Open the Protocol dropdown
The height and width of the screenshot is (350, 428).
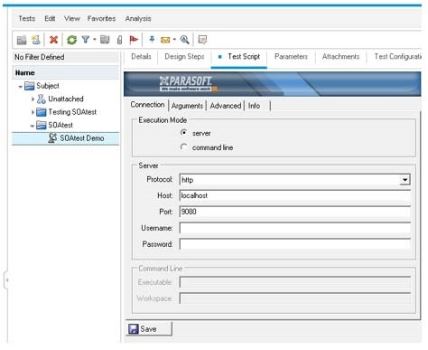tap(405, 180)
